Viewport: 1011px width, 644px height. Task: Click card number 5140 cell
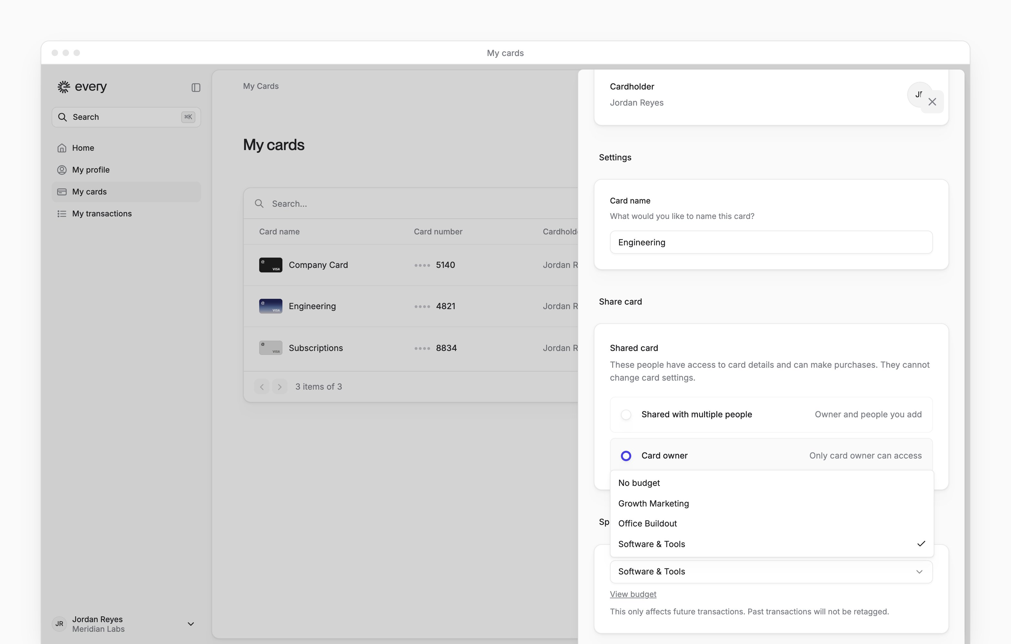point(435,265)
